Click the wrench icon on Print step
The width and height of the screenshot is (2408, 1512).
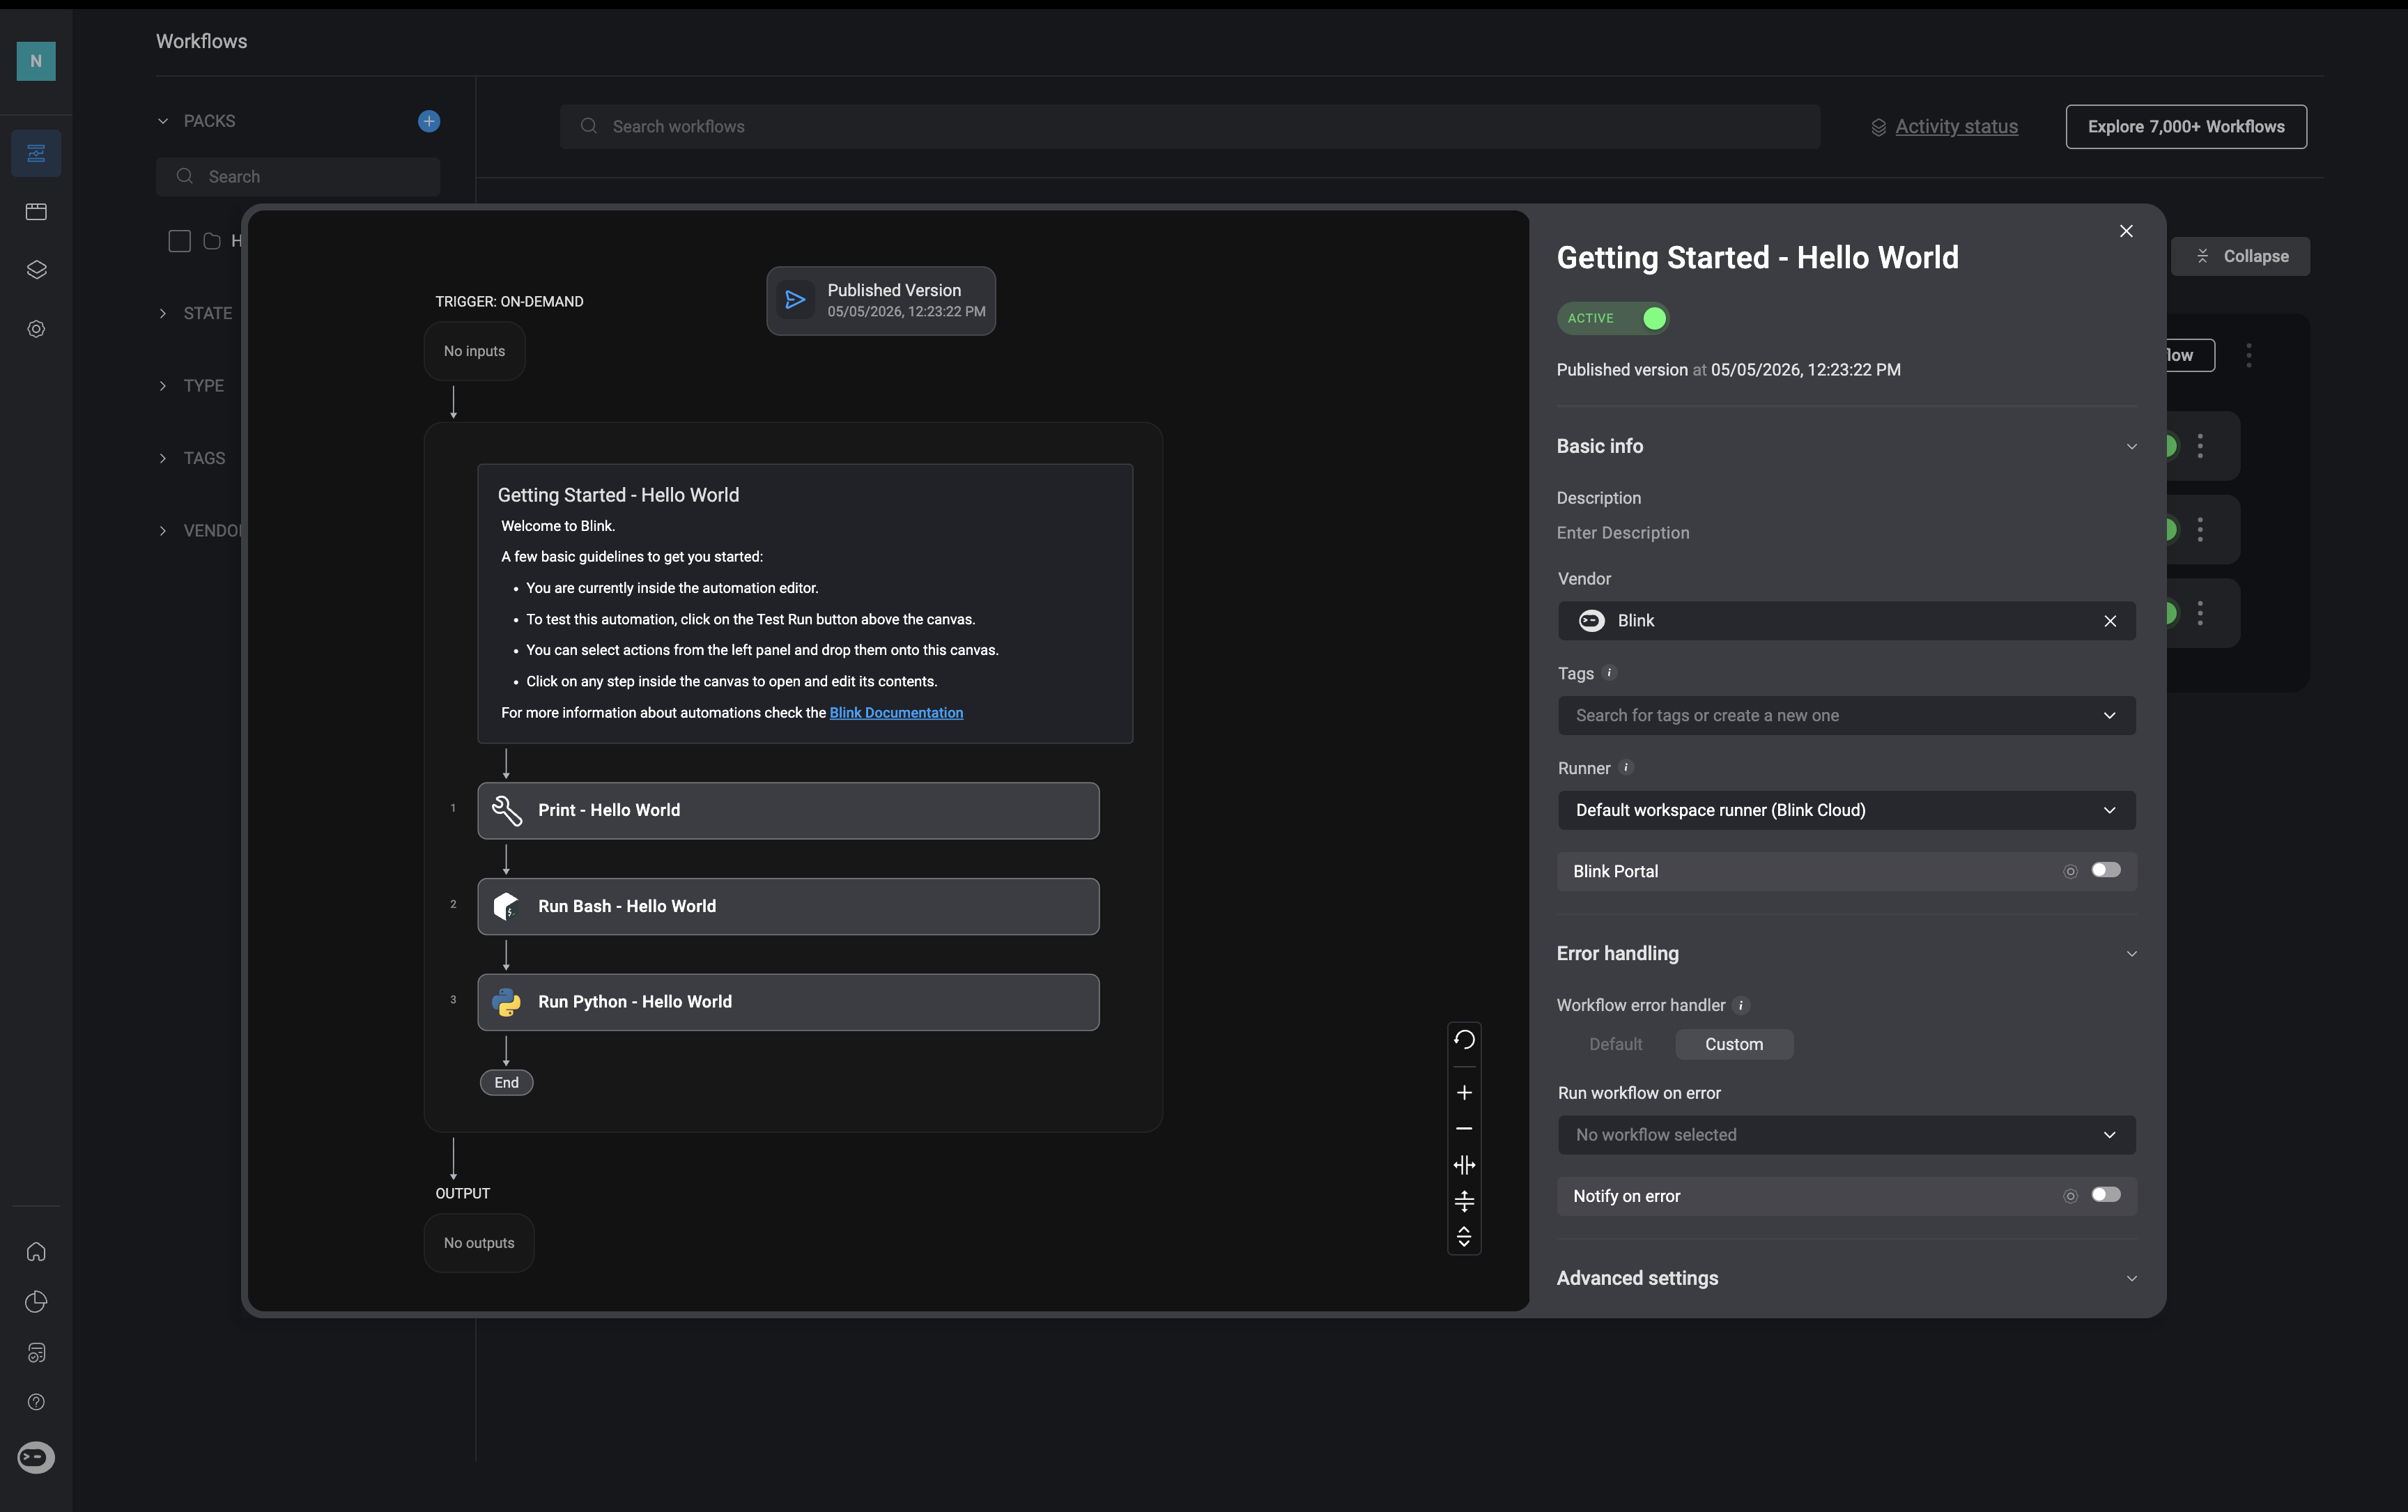[507, 810]
